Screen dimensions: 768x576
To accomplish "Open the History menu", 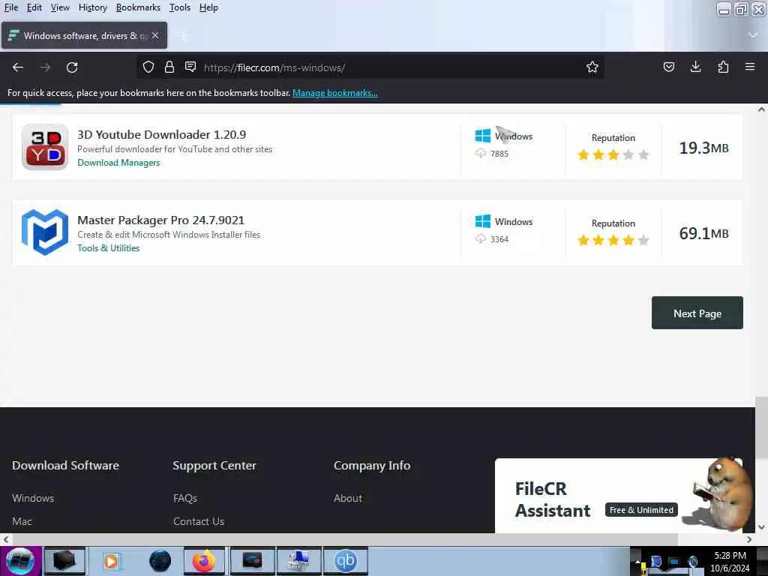I will tap(92, 7).
